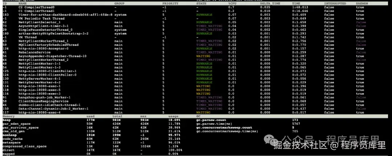This screenshot has width=392, height=156.
Task: Click the NettyClientSelector_1 thread name
Action: pyautogui.click(x=40, y=22)
